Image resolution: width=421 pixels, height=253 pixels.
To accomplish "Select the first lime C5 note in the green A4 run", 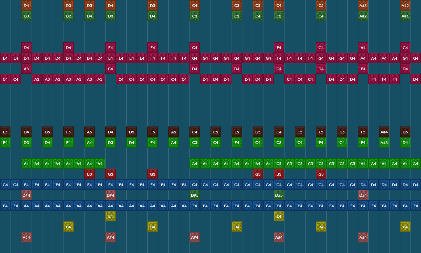I will point(279,163).
